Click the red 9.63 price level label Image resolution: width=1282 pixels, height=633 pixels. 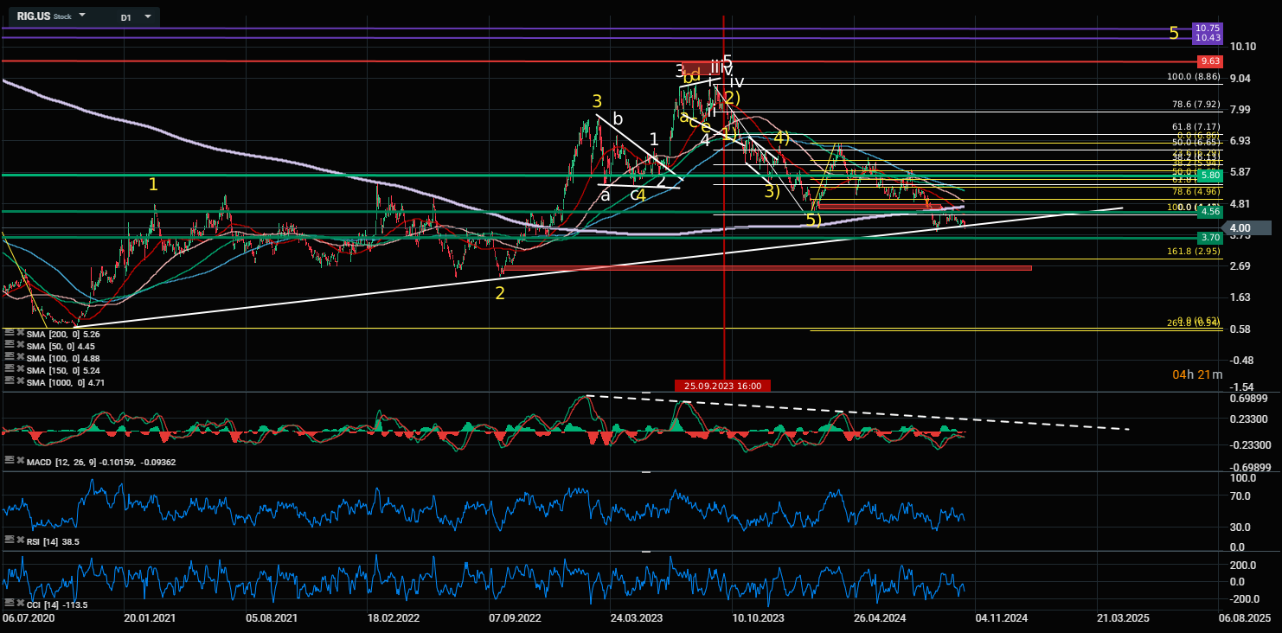pyautogui.click(x=1209, y=61)
